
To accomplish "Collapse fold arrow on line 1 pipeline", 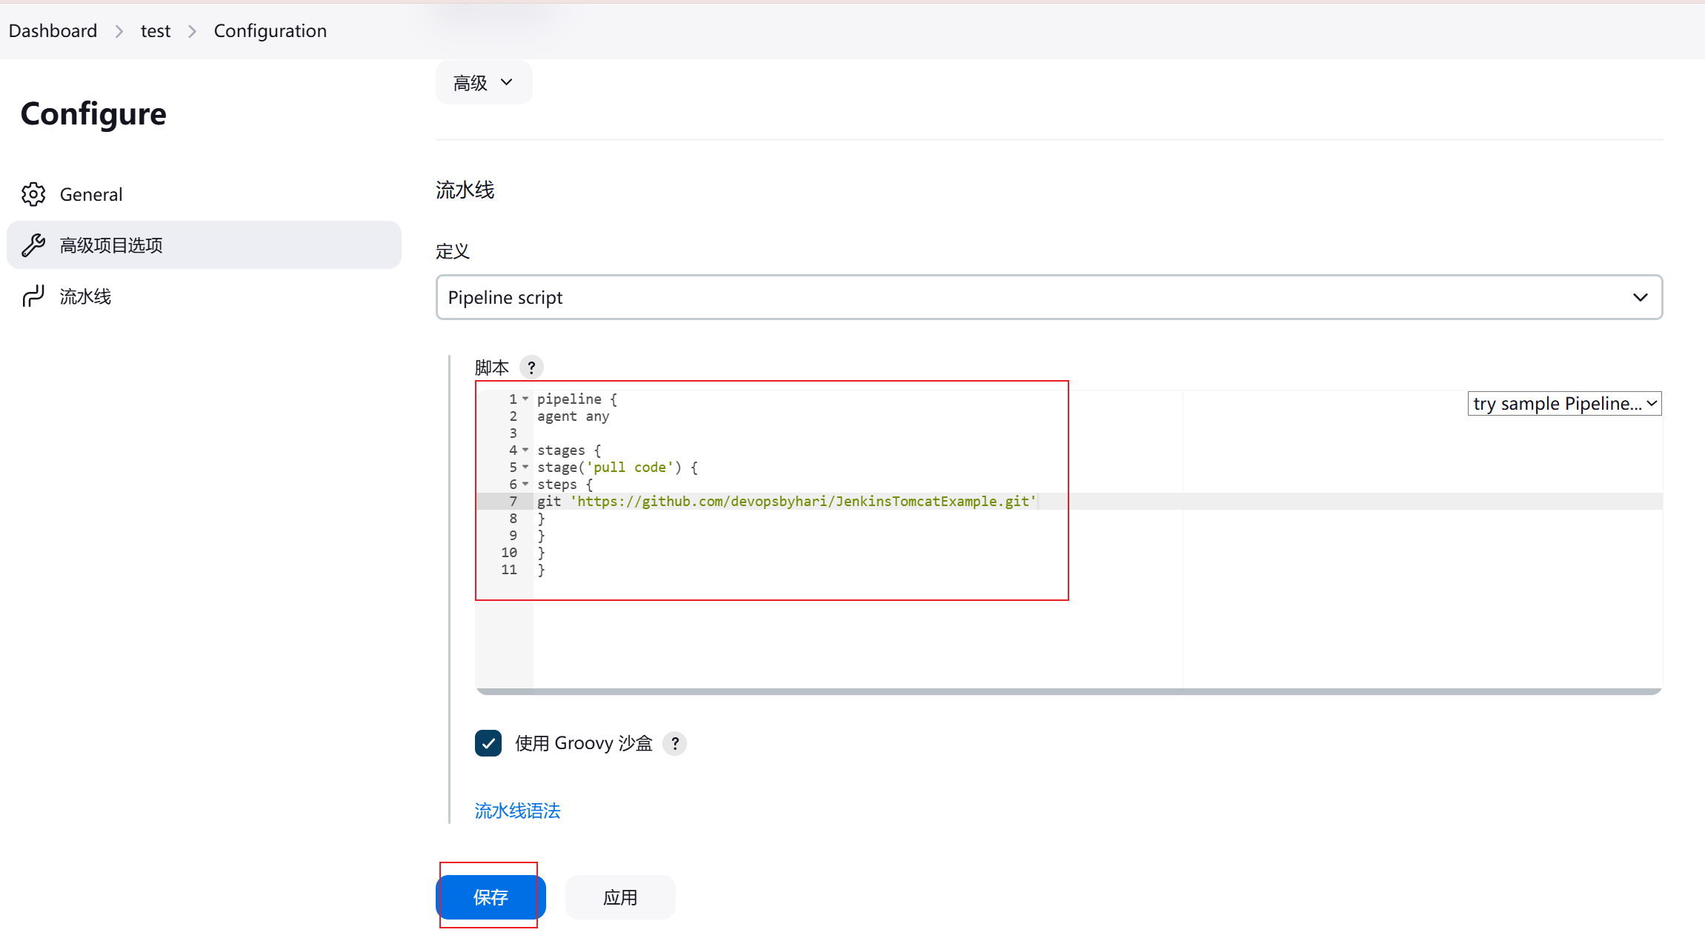I will tap(525, 399).
